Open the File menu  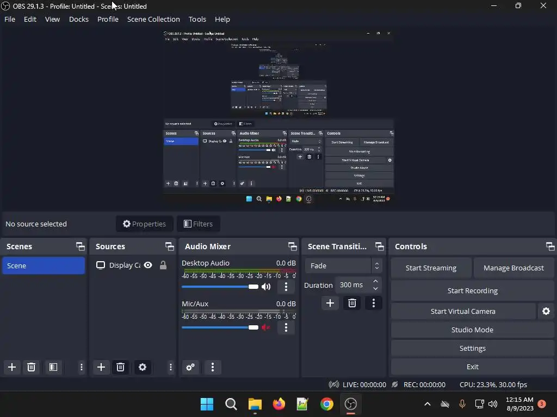(10, 19)
